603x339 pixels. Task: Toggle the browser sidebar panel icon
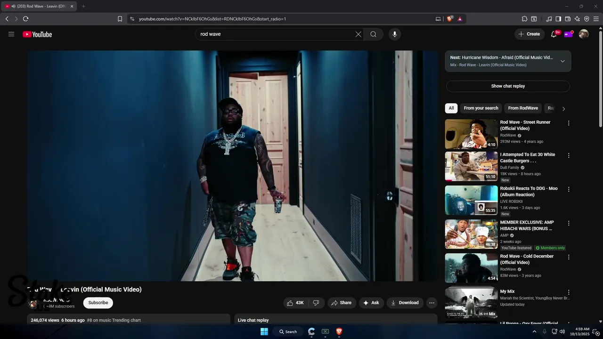point(558,19)
